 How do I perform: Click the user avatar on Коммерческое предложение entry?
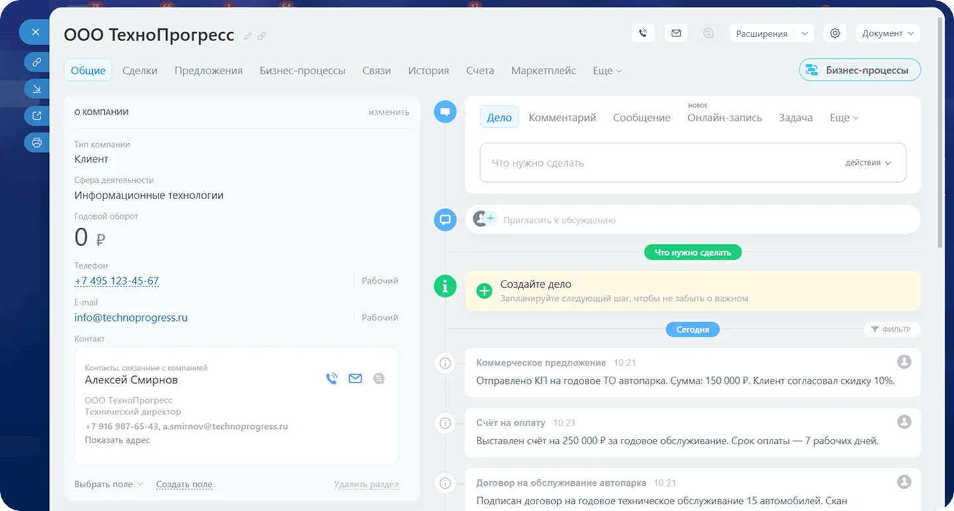pyautogui.click(x=904, y=361)
